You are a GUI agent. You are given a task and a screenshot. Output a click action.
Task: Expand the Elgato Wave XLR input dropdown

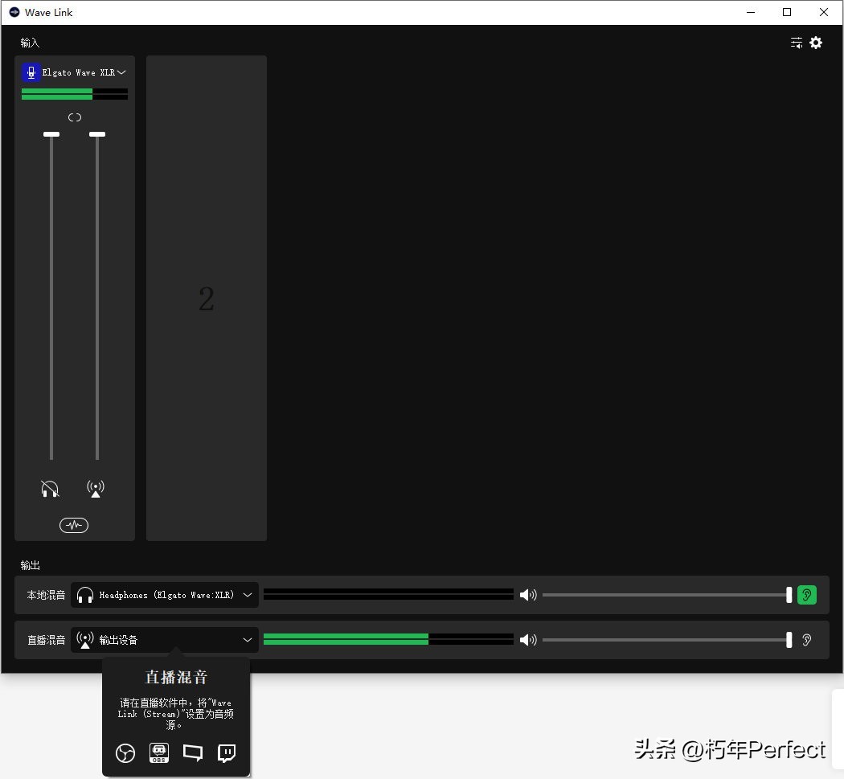(x=121, y=72)
